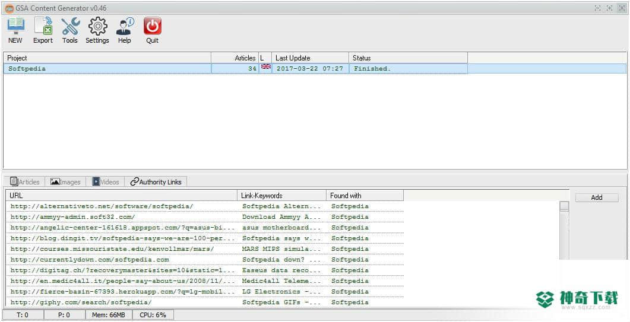
Task: Sort by Articles column header
Action: pyautogui.click(x=235, y=58)
